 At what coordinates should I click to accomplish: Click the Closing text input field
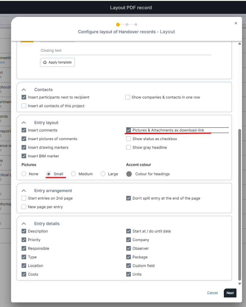(x=126, y=50)
